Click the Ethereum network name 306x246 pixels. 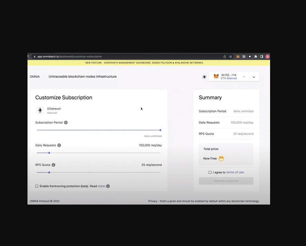pyautogui.click(x=54, y=109)
